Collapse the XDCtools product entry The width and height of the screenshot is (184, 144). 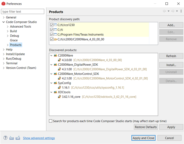point(51,92)
